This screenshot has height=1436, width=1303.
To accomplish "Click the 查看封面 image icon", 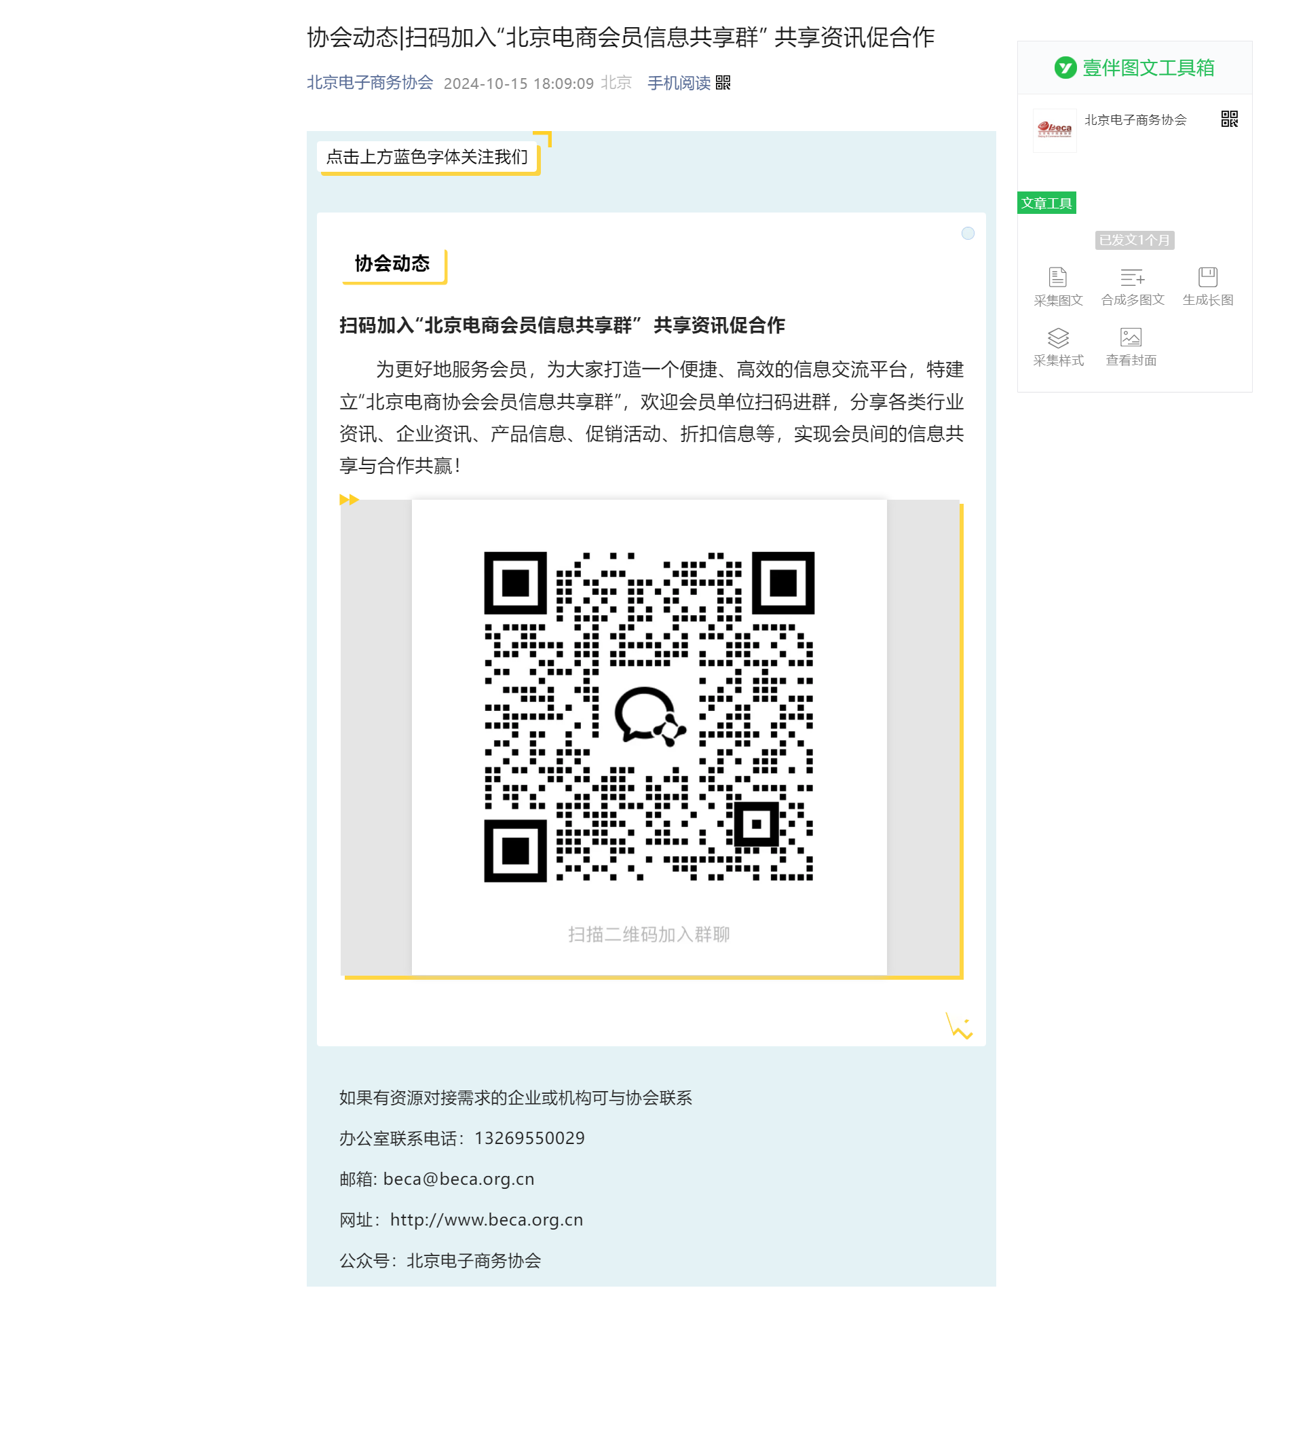I will tap(1131, 337).
